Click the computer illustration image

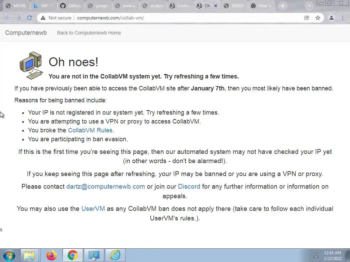click(x=31, y=65)
